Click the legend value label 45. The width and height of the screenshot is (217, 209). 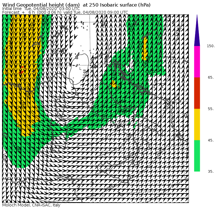coord(211,140)
